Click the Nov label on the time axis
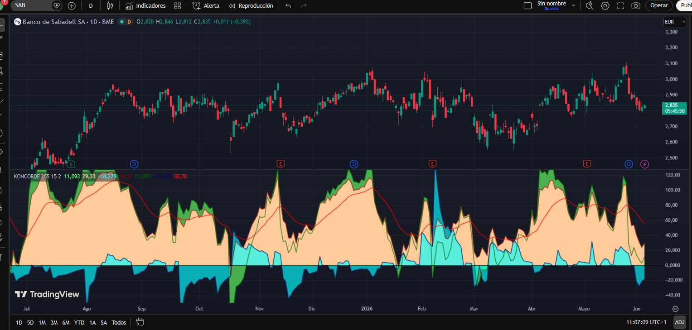The width and height of the screenshot is (692, 330). point(260,309)
